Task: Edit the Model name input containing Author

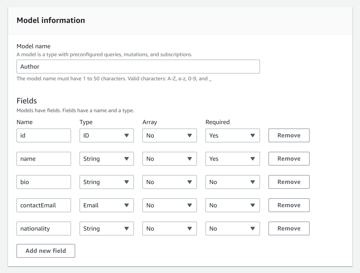Action: pyautogui.click(x=138, y=66)
